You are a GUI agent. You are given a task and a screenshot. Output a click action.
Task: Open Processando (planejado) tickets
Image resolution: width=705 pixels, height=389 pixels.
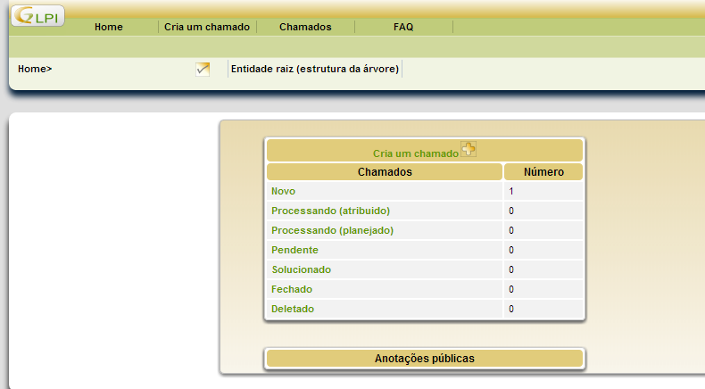click(332, 230)
